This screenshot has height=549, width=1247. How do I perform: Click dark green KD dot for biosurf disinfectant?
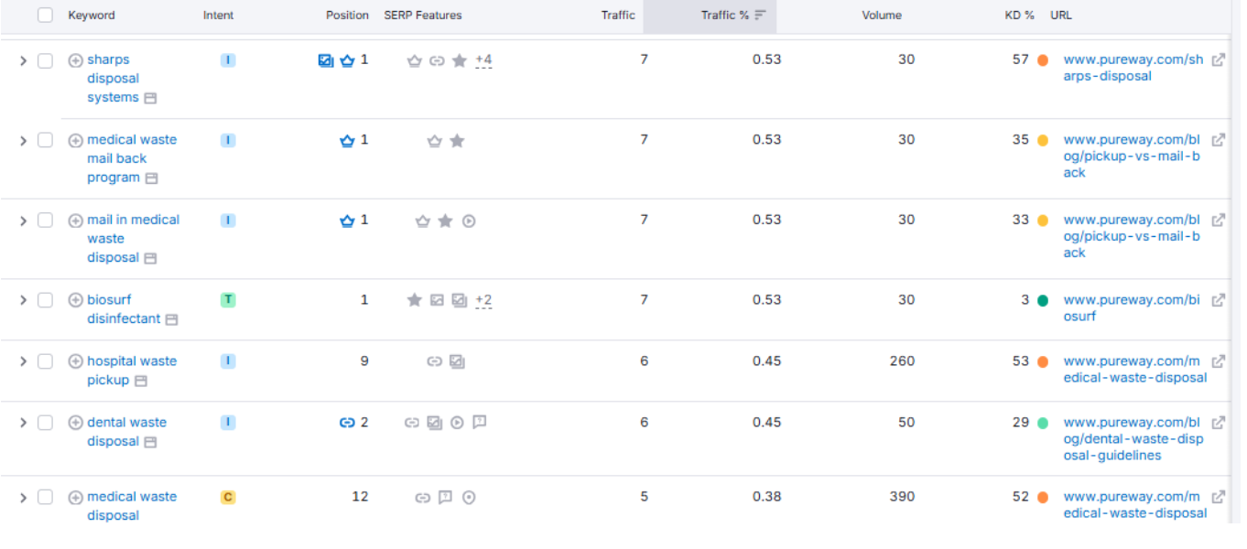point(1043,300)
